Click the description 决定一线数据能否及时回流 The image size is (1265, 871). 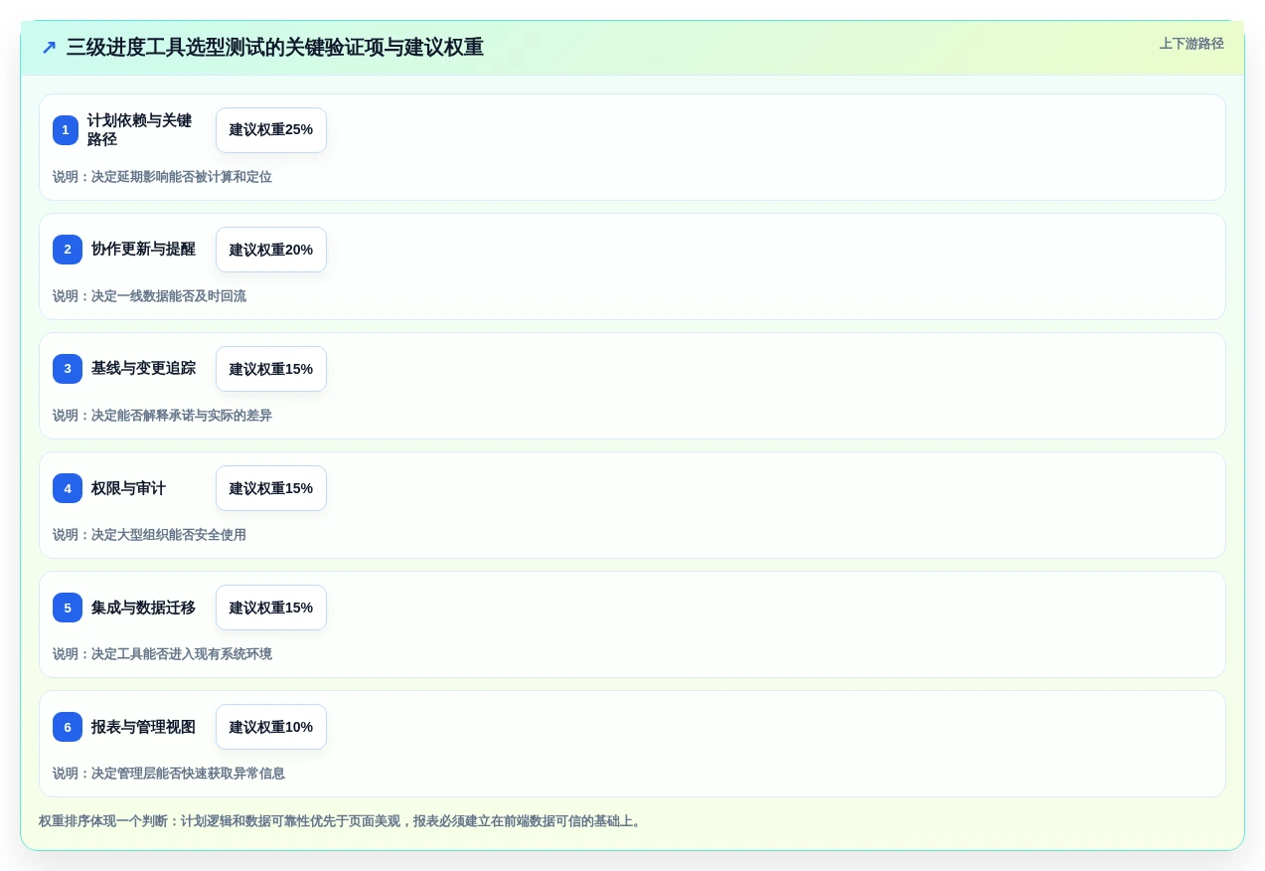tap(149, 296)
